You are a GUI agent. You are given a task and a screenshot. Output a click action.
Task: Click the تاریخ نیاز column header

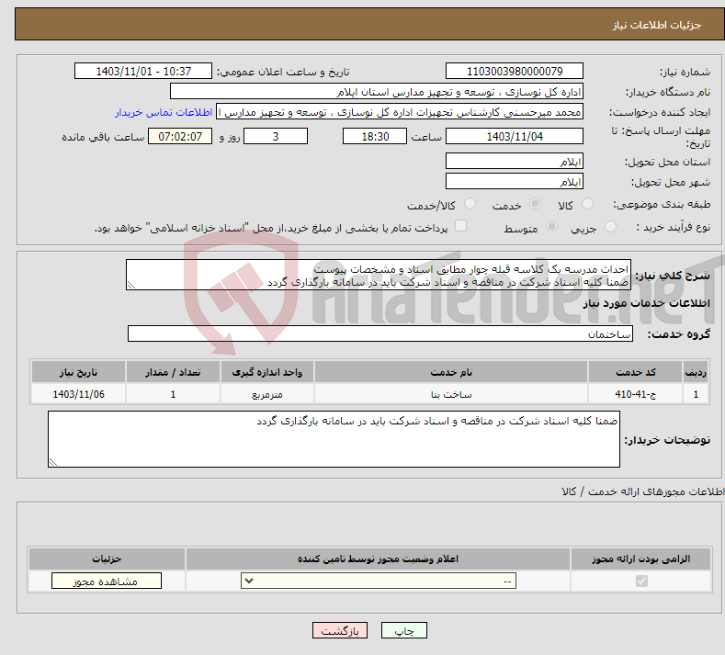[x=79, y=372]
